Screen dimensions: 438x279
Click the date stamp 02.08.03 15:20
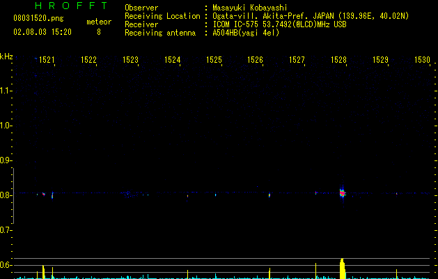[42, 32]
